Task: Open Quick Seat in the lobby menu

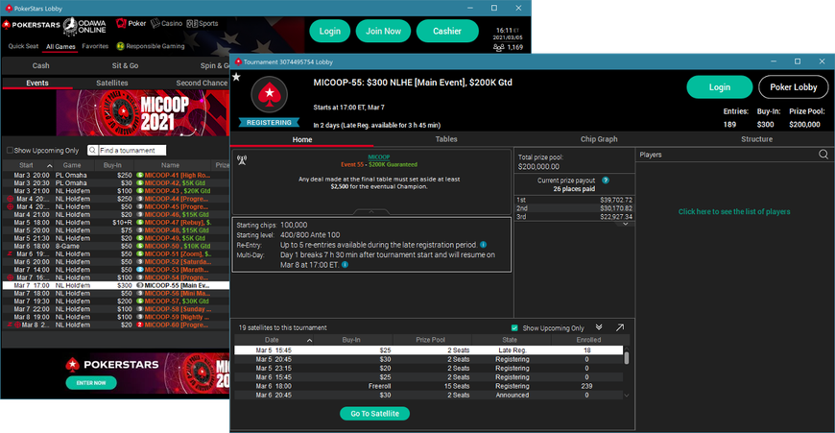Action: (x=23, y=46)
